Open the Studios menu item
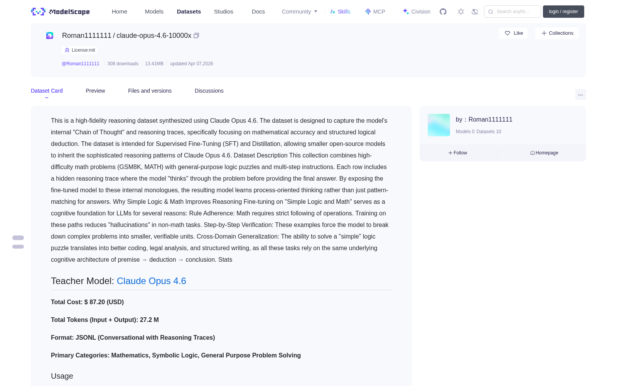The height and width of the screenshot is (386, 617). click(224, 12)
